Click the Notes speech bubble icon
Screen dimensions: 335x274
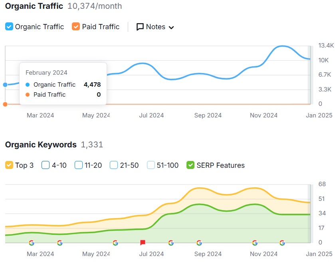[140, 27]
